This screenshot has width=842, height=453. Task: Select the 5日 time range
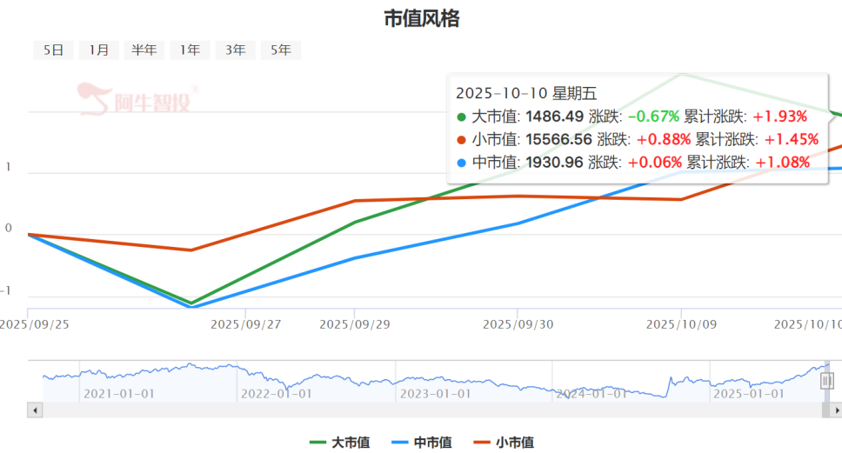(54, 50)
